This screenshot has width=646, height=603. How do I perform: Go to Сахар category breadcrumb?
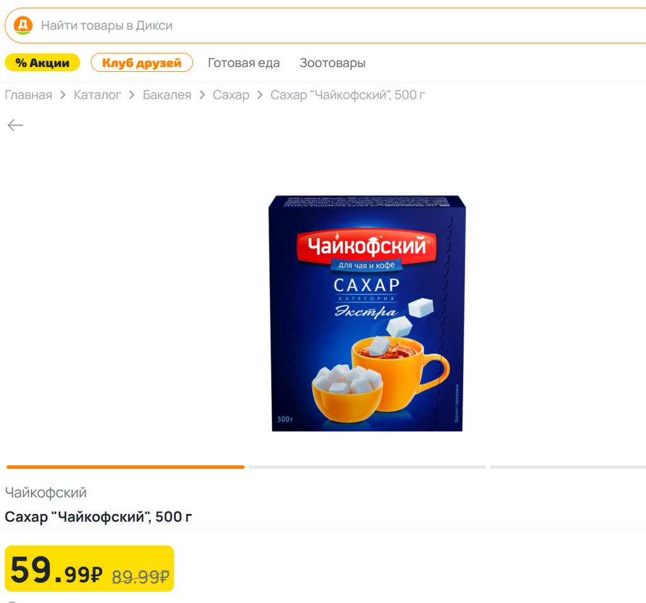pos(231,95)
